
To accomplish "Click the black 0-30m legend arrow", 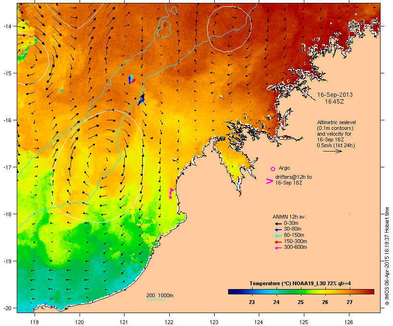I will (278, 223).
